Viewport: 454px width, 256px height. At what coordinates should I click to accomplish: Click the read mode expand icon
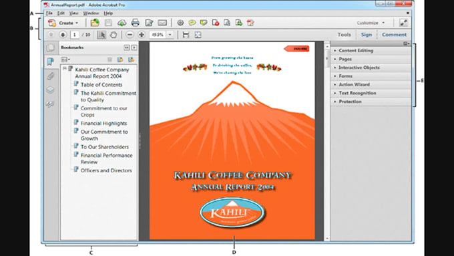point(403,23)
